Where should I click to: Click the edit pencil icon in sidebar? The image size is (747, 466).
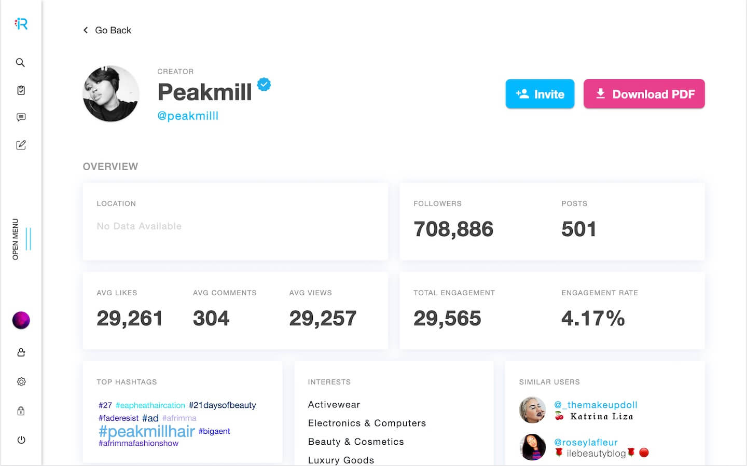coord(21,145)
